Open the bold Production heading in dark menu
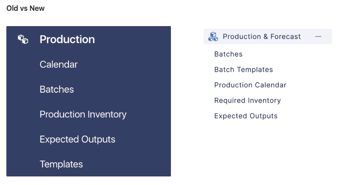 [67, 40]
